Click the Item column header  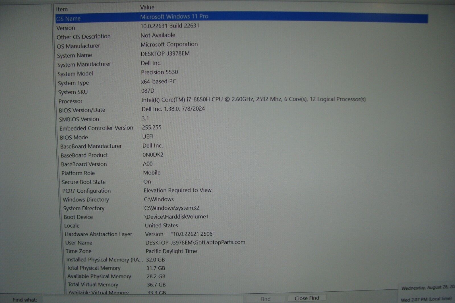click(62, 9)
